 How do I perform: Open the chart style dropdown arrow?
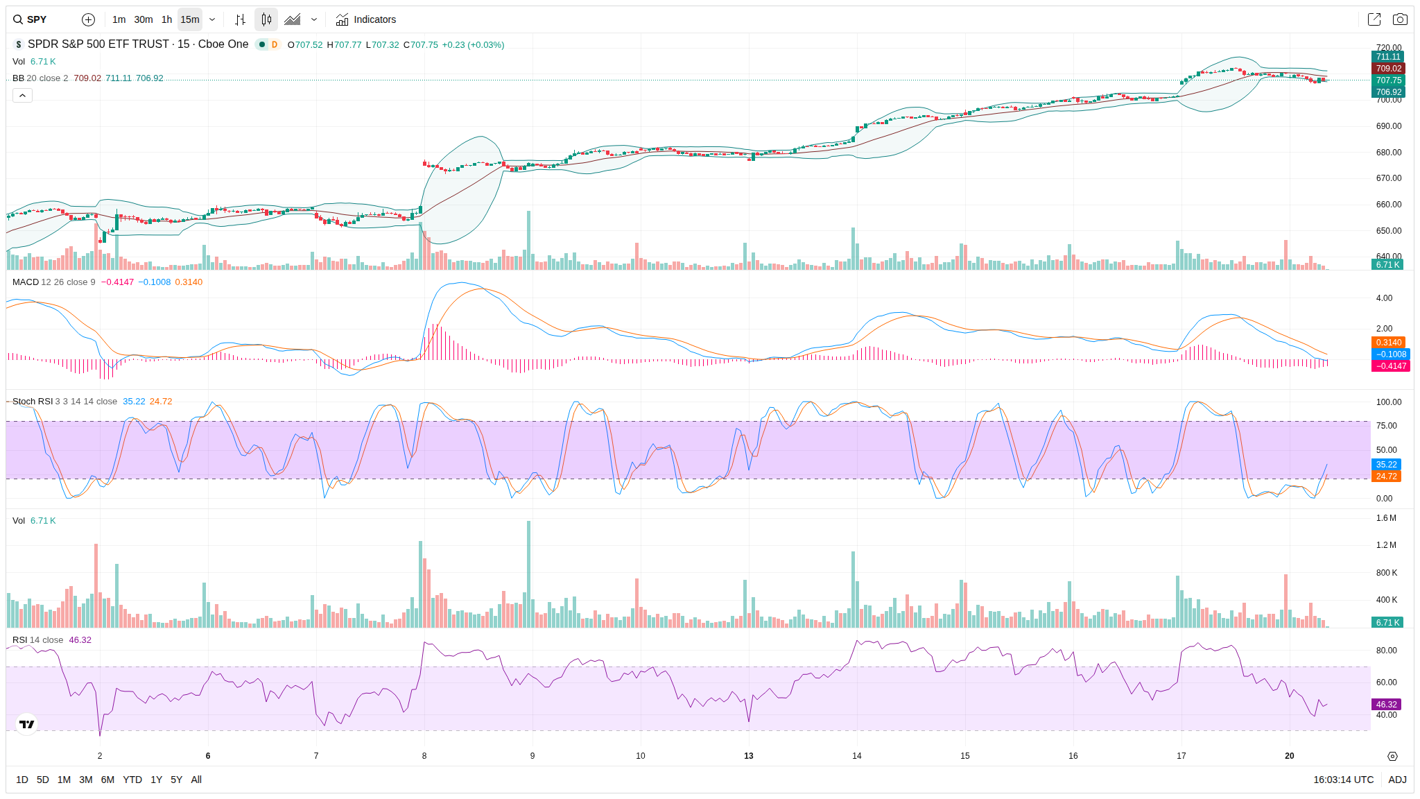coord(314,19)
